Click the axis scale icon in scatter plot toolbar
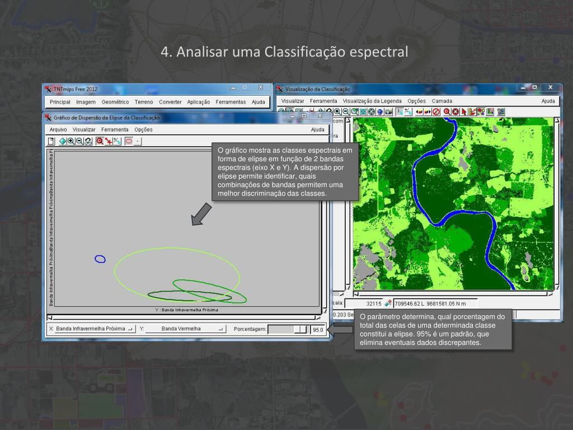This screenshot has width=573, height=430. pos(117,141)
